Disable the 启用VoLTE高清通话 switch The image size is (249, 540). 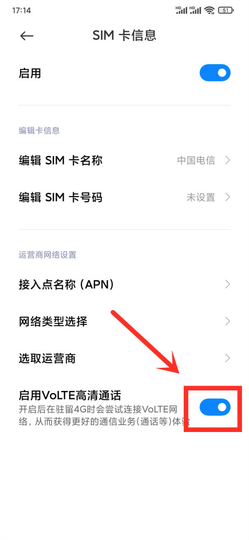tap(215, 407)
